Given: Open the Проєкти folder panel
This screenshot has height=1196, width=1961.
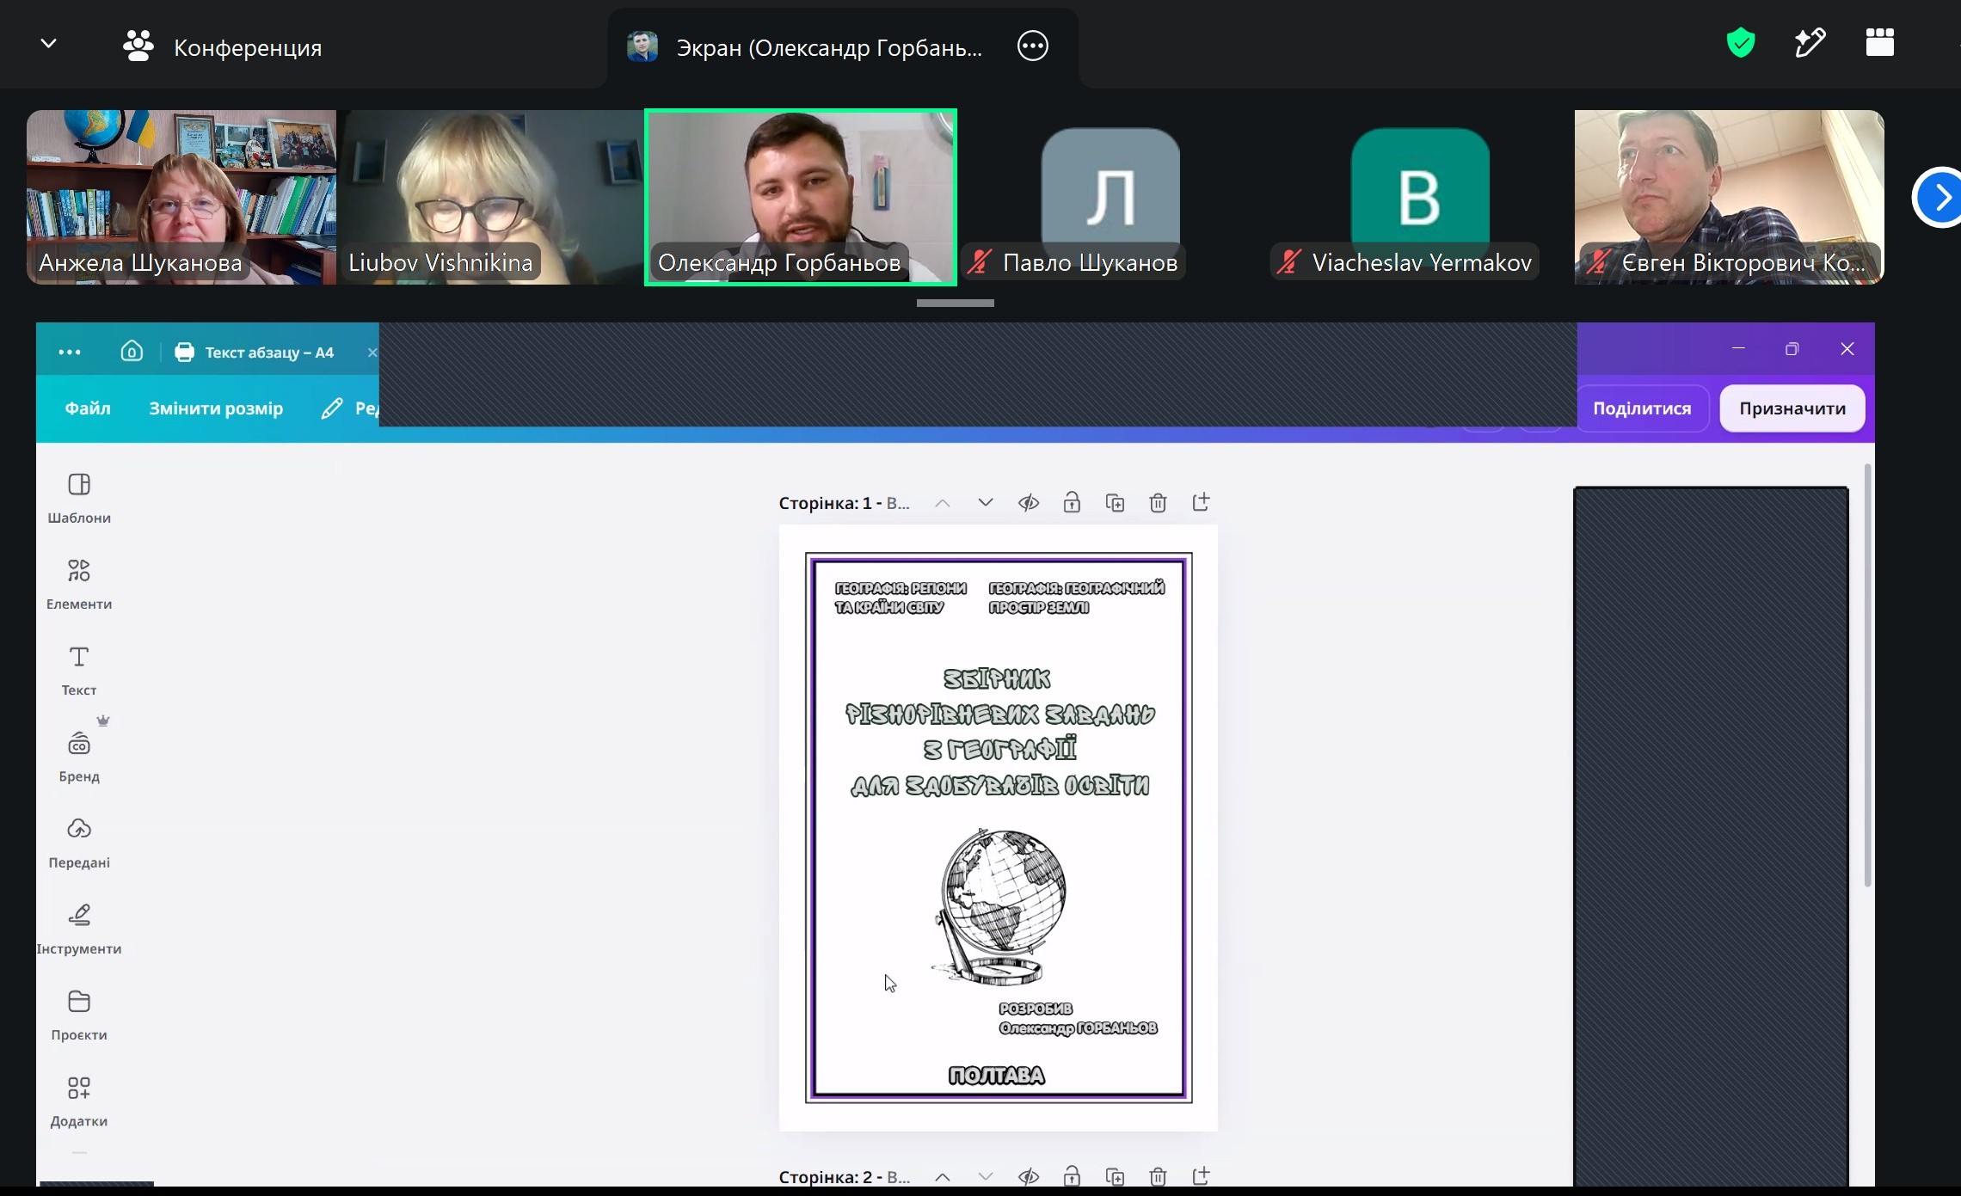Looking at the screenshot, I should coord(79,1015).
